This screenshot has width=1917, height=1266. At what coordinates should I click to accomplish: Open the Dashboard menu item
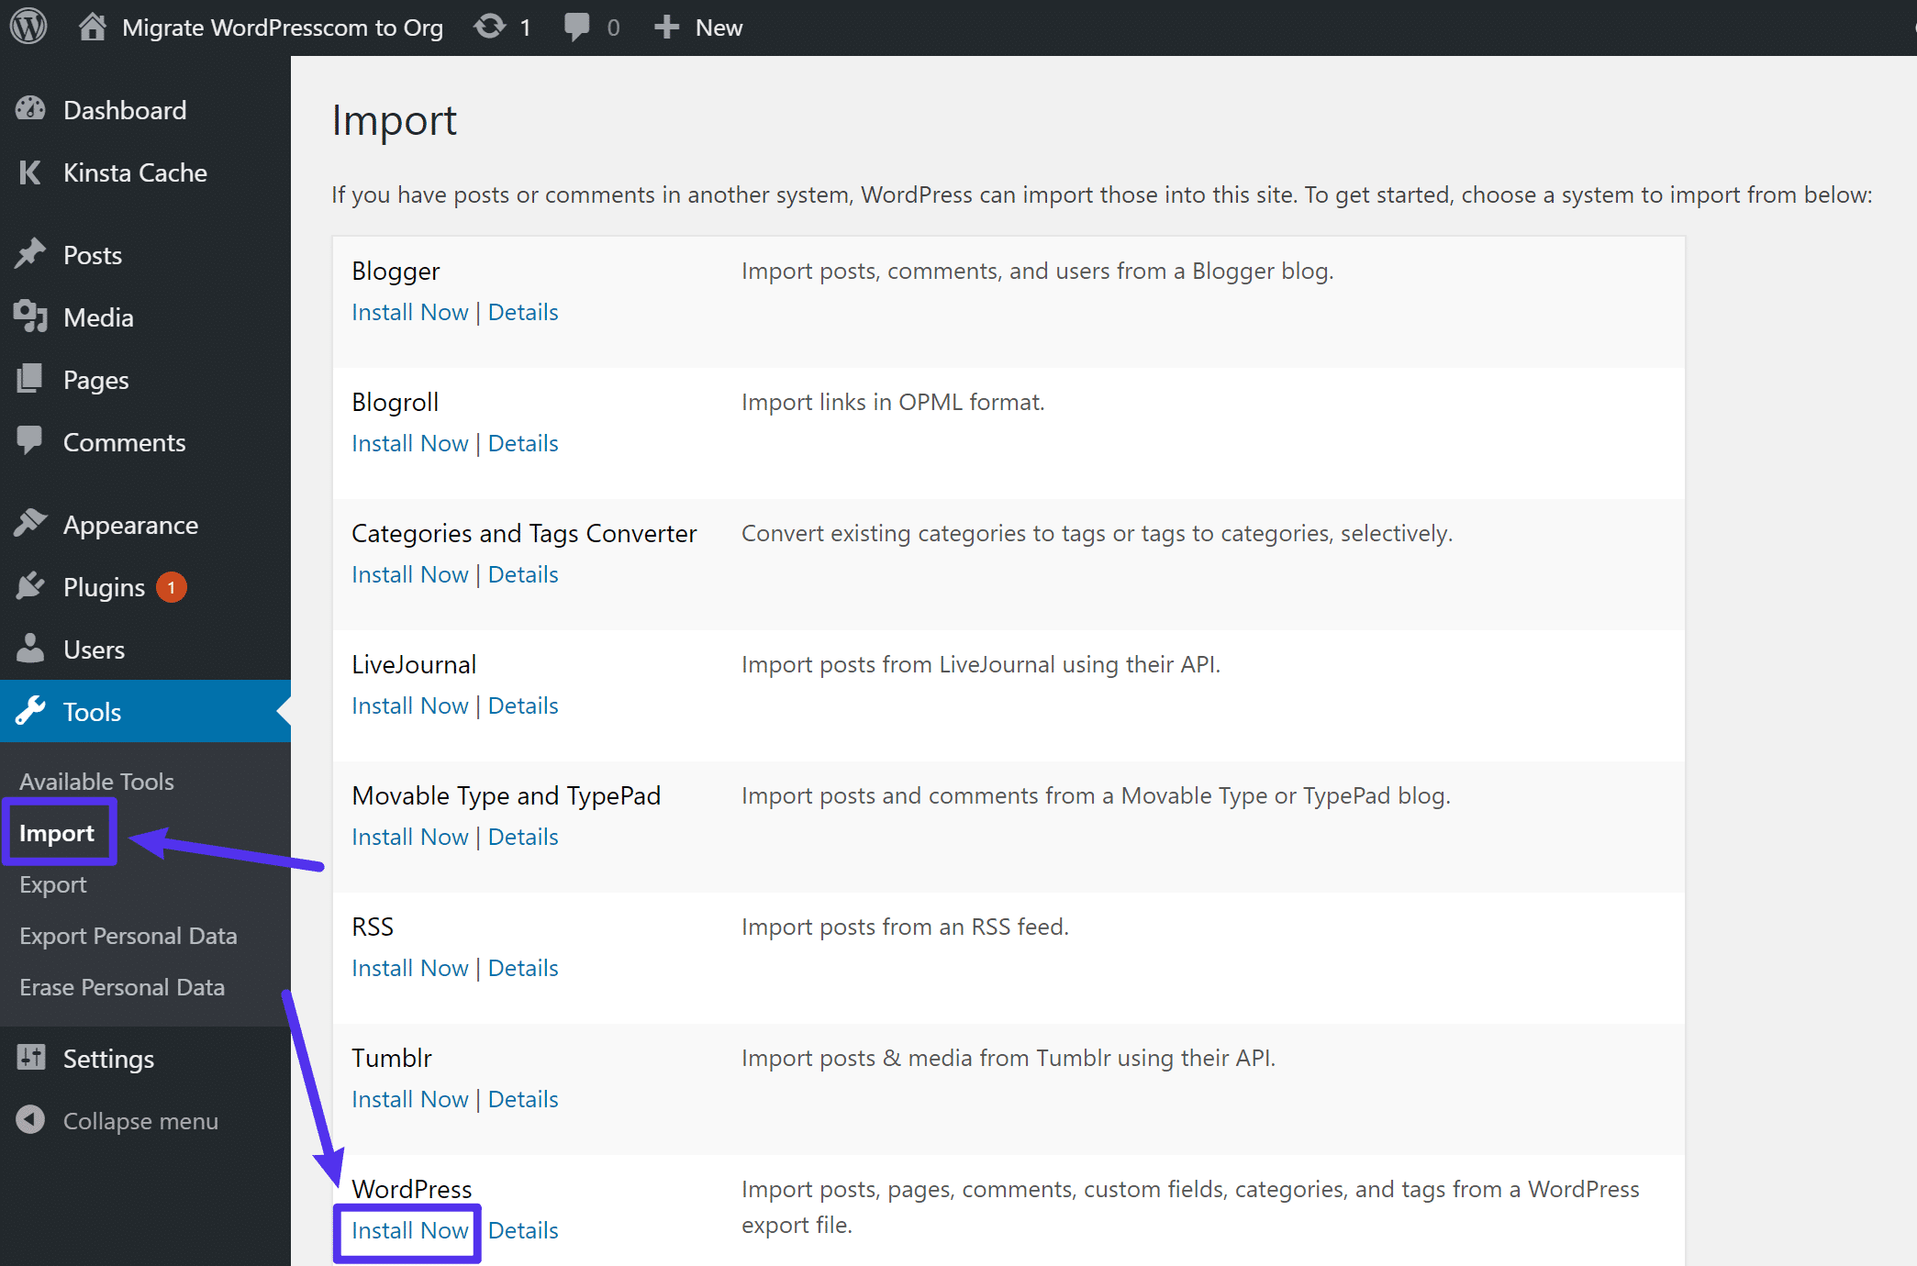click(126, 109)
